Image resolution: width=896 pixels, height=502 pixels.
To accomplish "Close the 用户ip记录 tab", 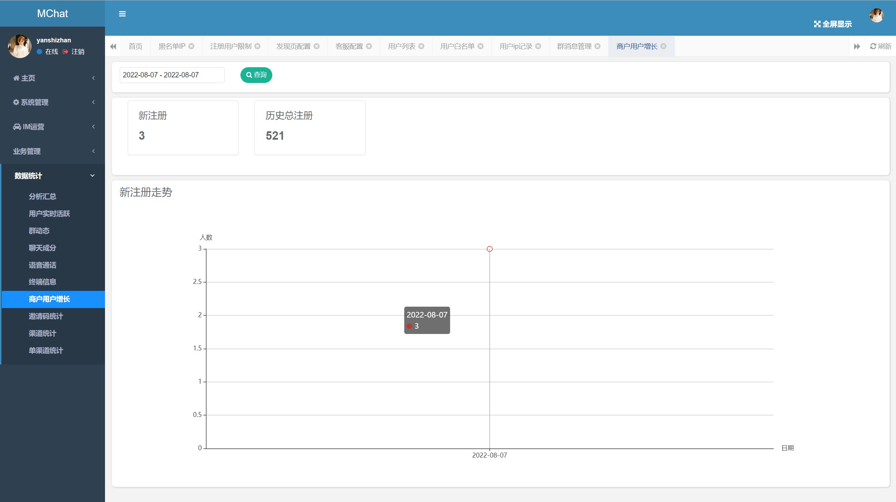I will coord(538,46).
